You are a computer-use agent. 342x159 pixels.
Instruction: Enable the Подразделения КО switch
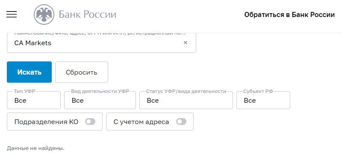[x=90, y=122]
